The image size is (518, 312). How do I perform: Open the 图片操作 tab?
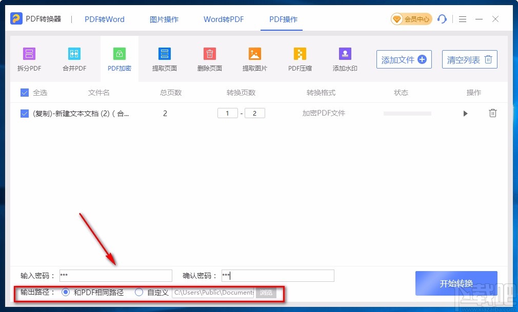[164, 19]
